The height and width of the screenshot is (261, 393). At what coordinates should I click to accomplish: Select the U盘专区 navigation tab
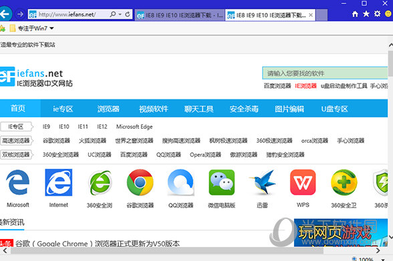pos(335,109)
